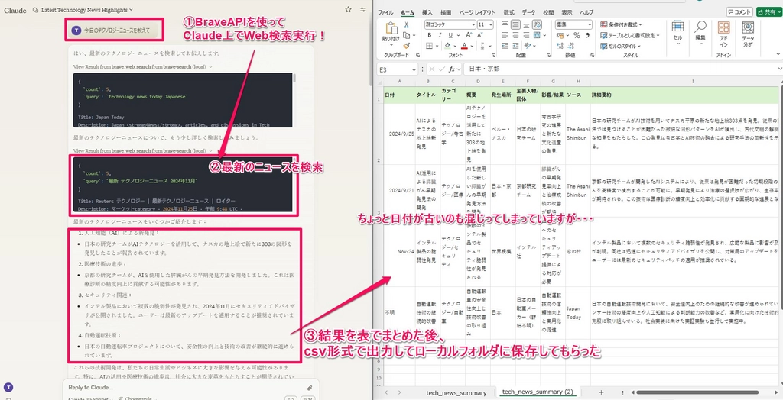Click the Increase Decimal icon
The width and height of the screenshot is (783, 400).
point(560,45)
